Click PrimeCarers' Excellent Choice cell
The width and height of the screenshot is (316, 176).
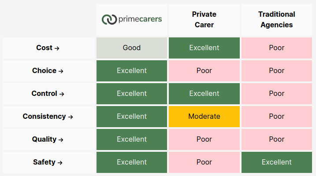[x=132, y=71]
